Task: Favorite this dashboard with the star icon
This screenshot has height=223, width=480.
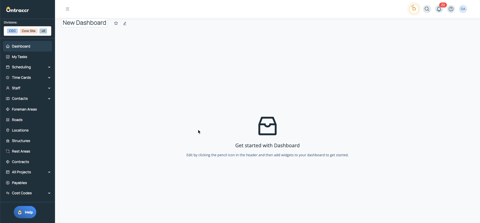Action: tap(116, 23)
